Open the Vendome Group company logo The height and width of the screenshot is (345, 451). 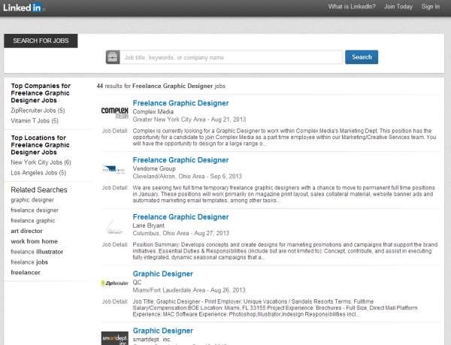[114, 169]
